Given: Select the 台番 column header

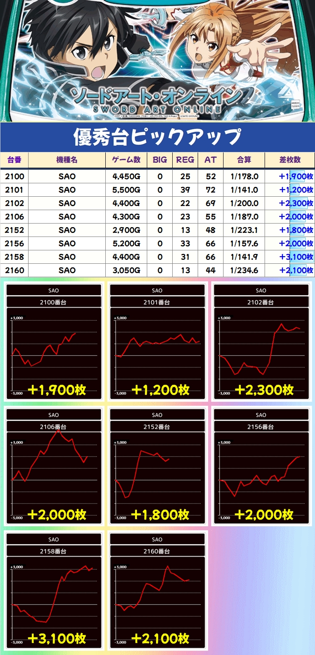Looking at the screenshot, I should [14, 160].
